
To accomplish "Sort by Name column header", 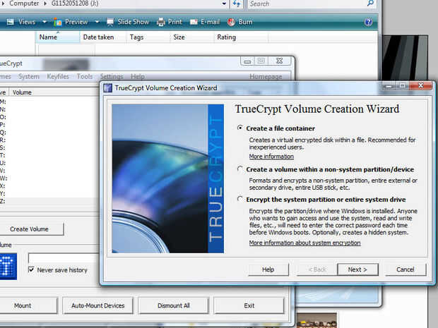I will pos(58,37).
